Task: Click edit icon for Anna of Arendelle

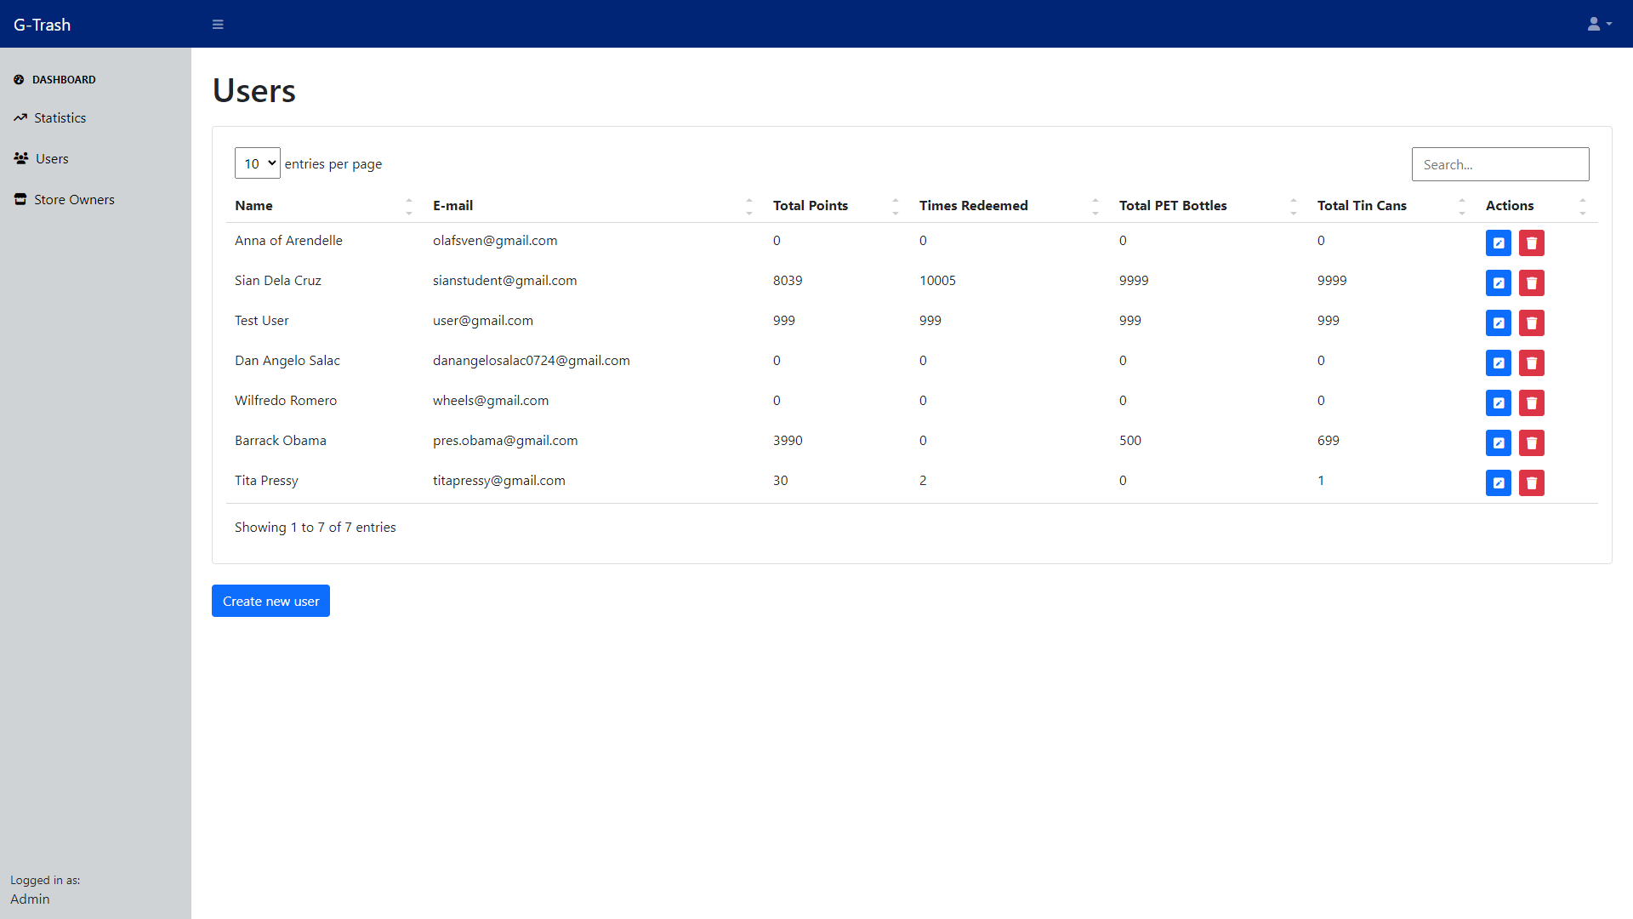Action: [1498, 243]
